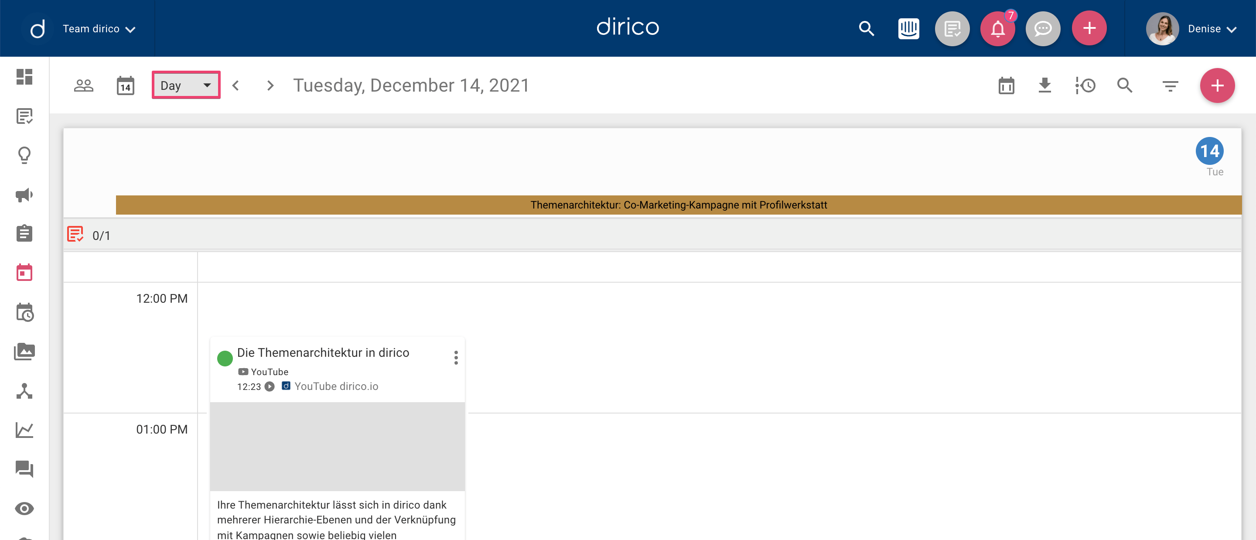Open the filter icon above the calendar
Viewport: 1256px width, 540px height.
[x=1170, y=85]
